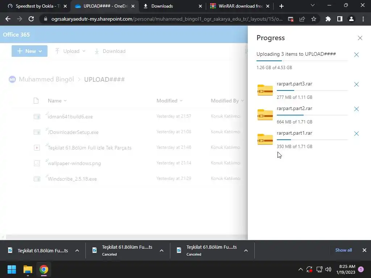Open the Modified By column dropdown

coord(227,101)
